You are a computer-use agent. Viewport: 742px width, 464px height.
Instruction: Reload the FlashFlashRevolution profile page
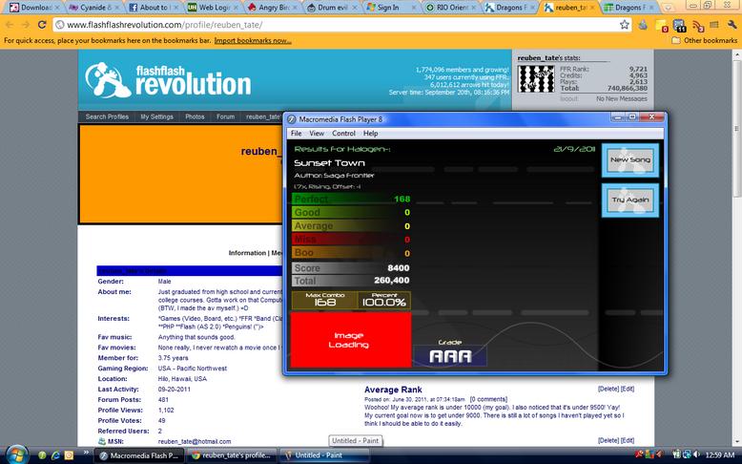(42, 25)
